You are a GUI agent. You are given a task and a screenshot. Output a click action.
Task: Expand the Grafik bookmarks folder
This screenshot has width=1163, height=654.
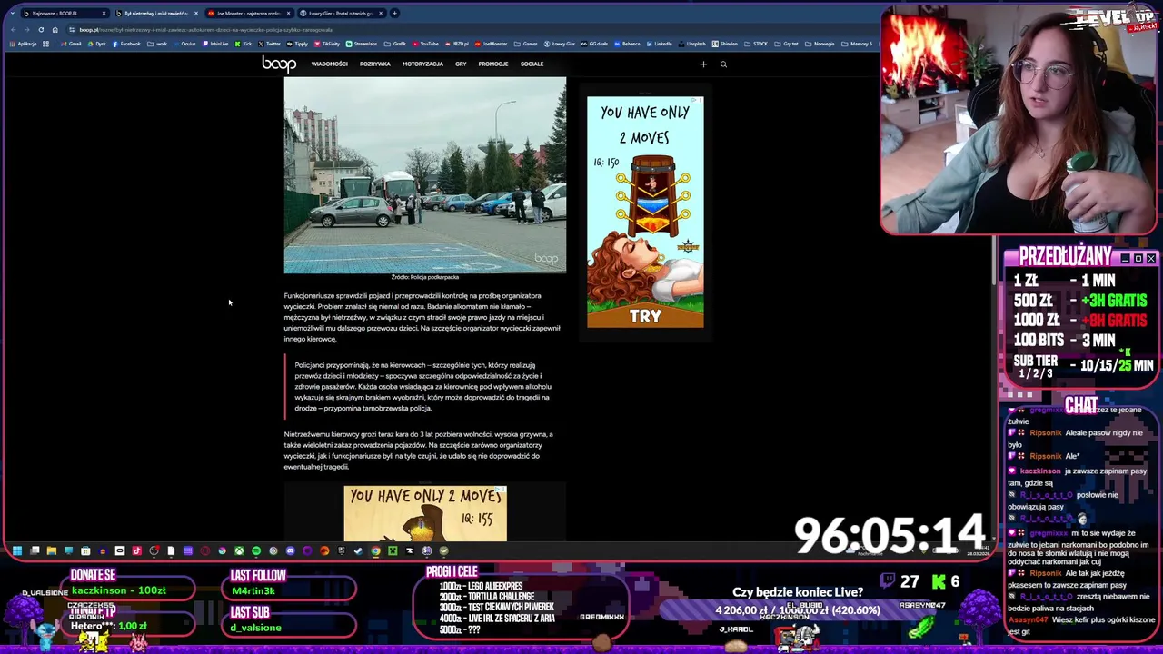[x=394, y=44]
